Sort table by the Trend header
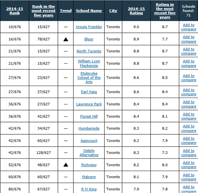198x193 pixels. coord(66,11)
